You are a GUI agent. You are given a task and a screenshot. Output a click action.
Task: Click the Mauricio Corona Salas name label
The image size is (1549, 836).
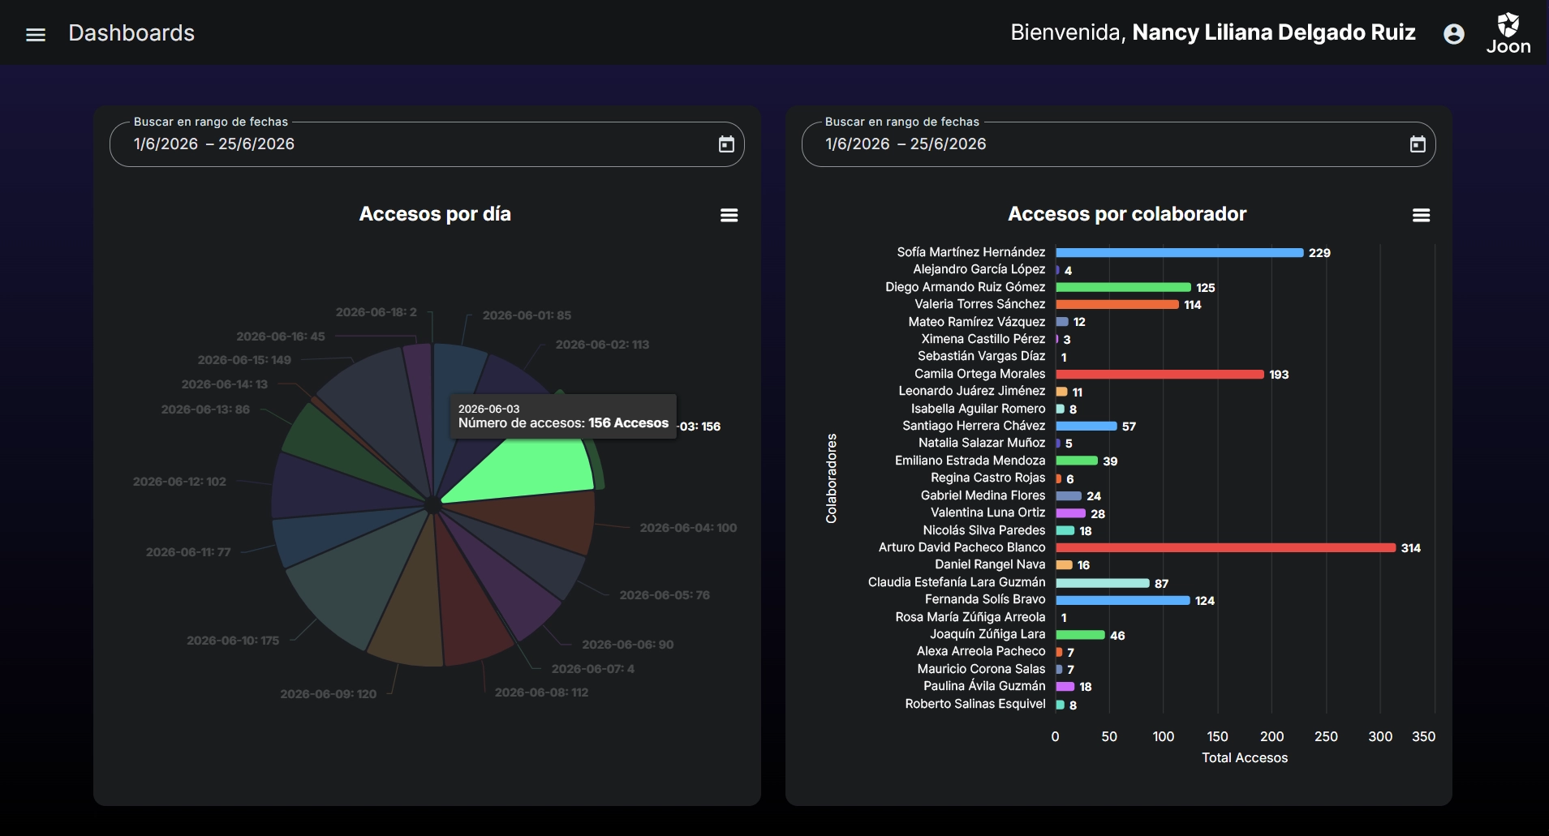tap(981, 669)
